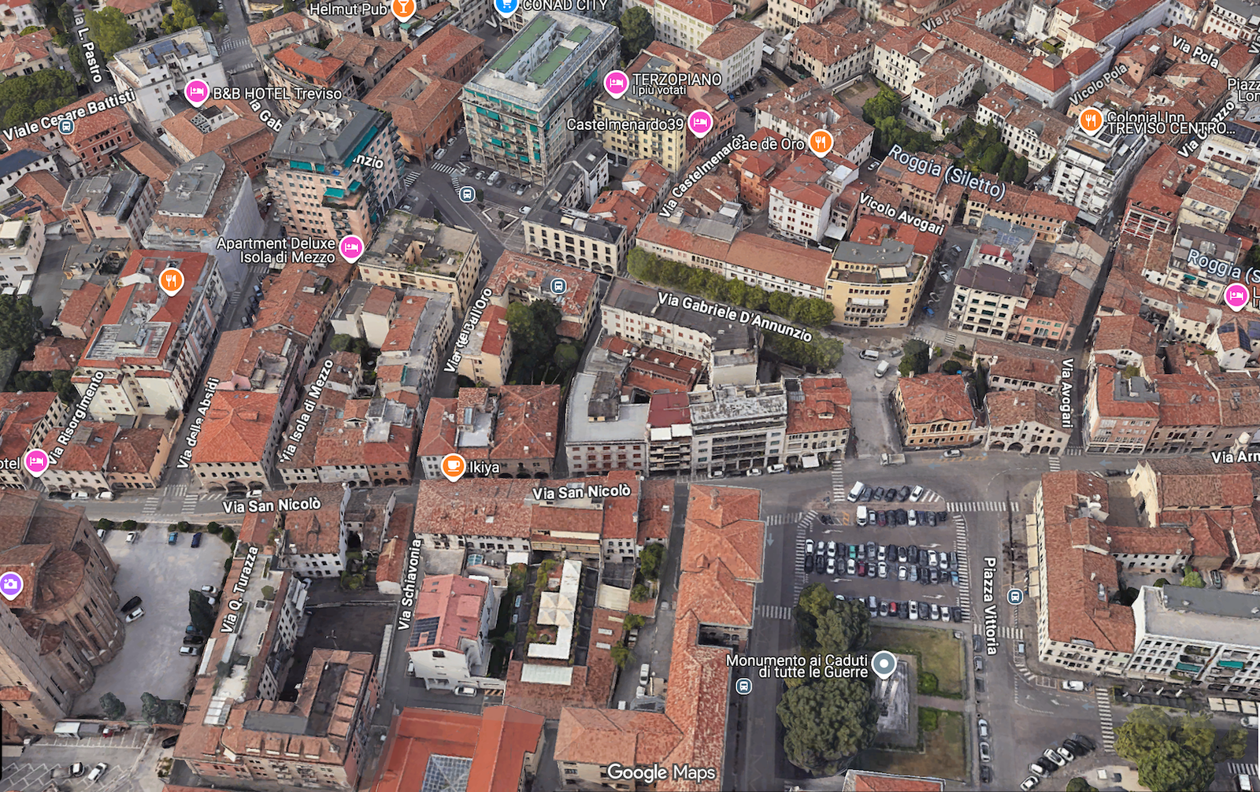The image size is (1260, 792).
Task: Click the Apartment Deluxe Isola di Mezzo pin
Action: [351, 248]
